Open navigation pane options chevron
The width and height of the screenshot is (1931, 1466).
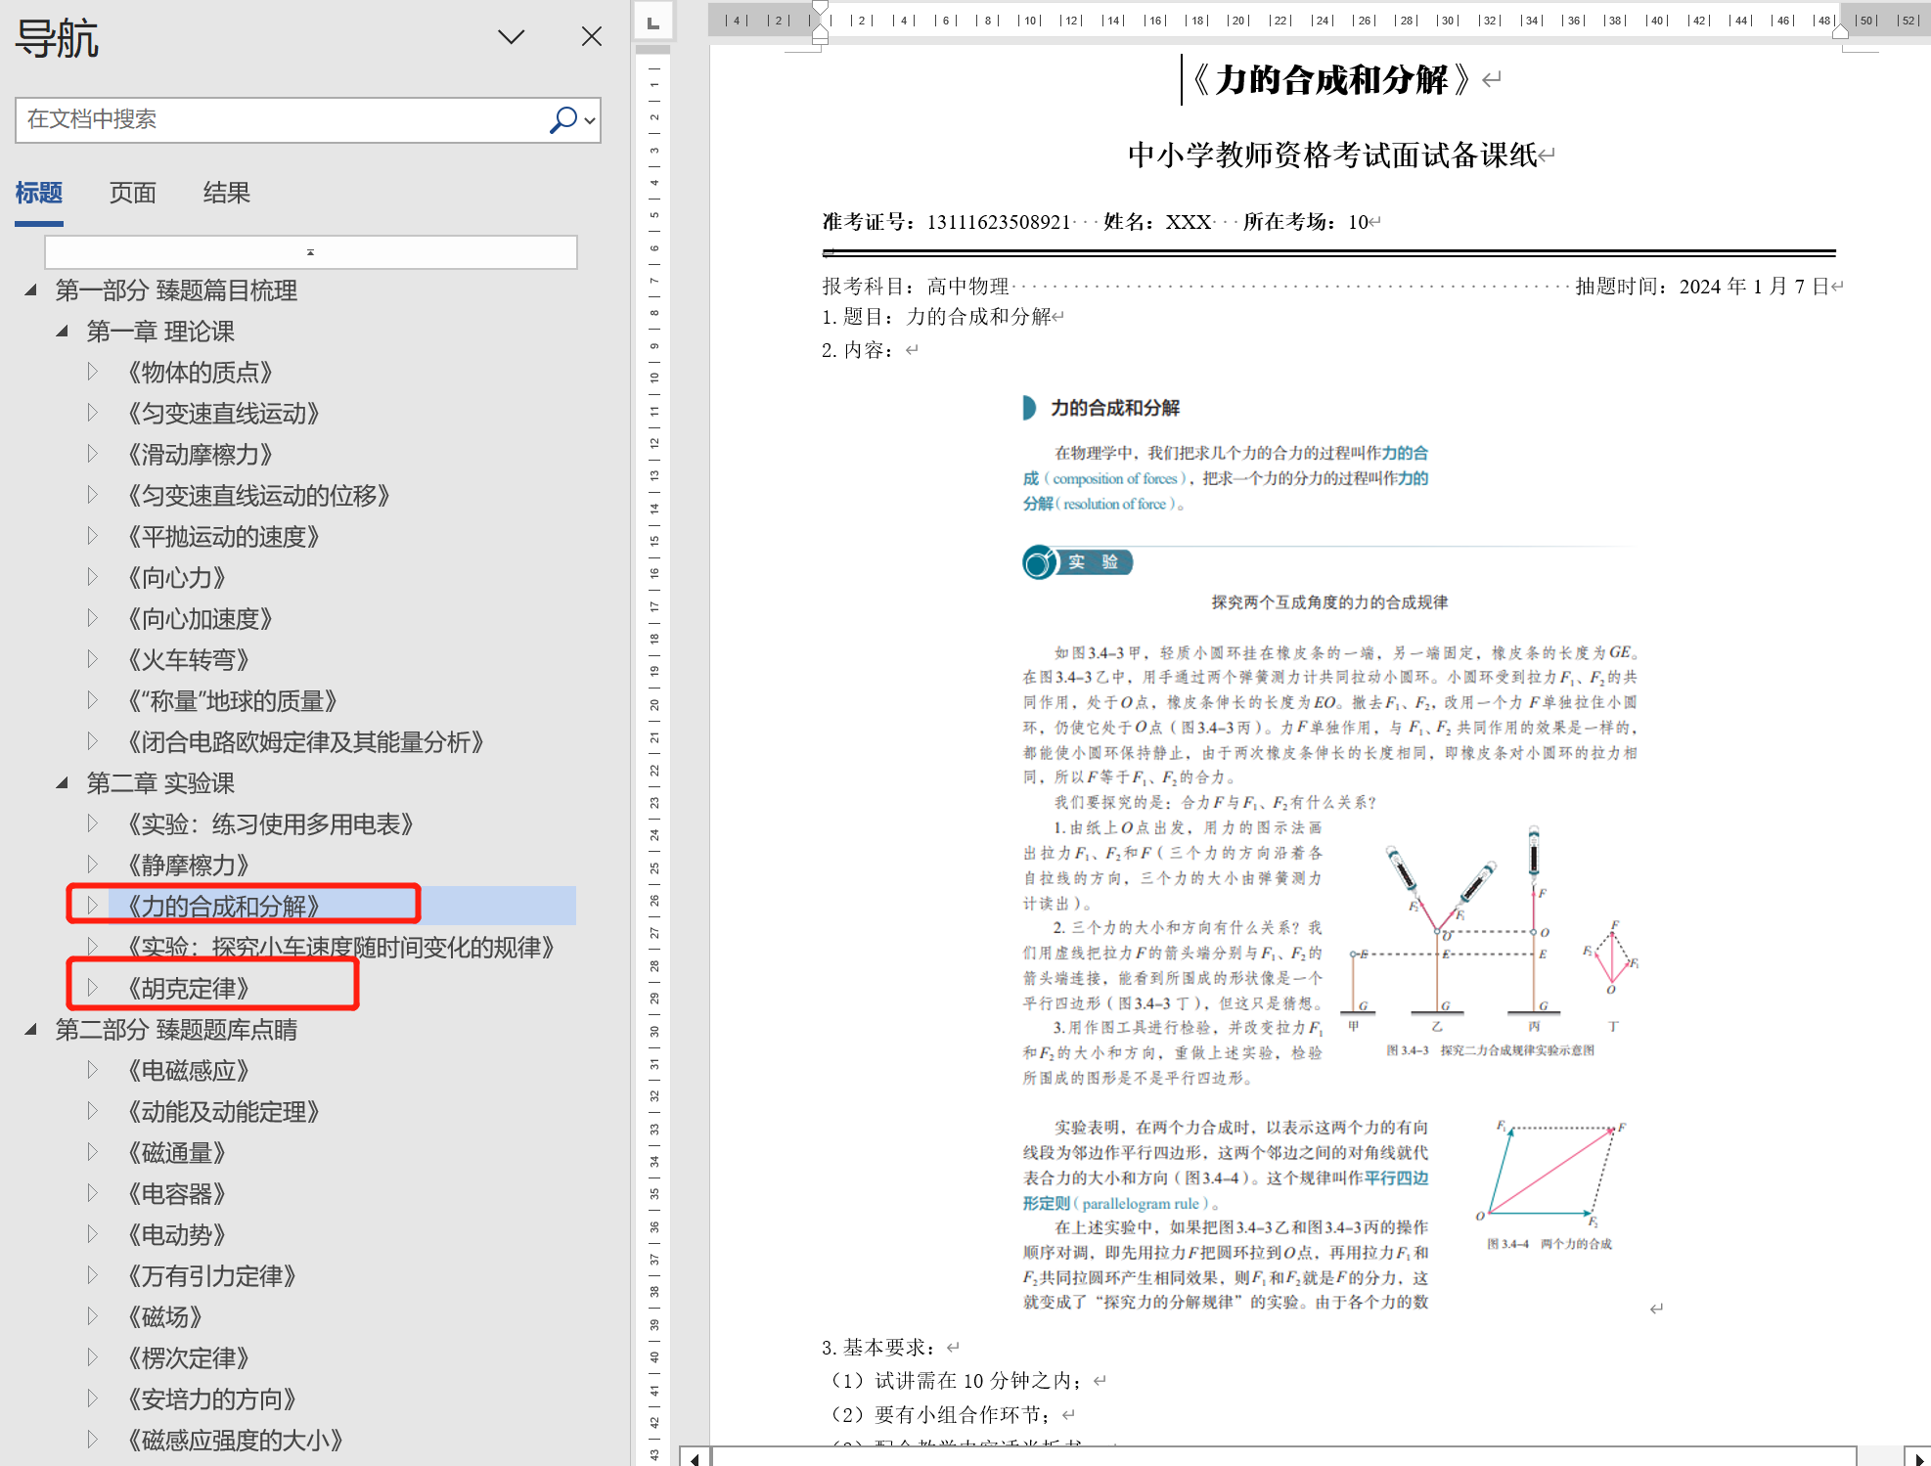tap(511, 37)
